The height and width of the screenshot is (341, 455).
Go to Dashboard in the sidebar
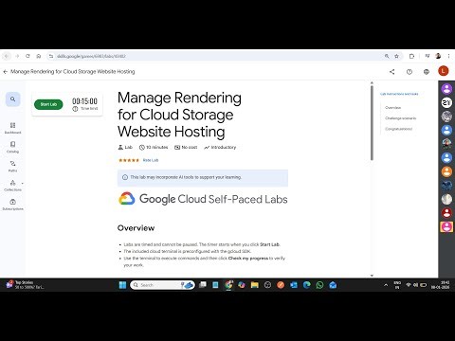[12, 128]
